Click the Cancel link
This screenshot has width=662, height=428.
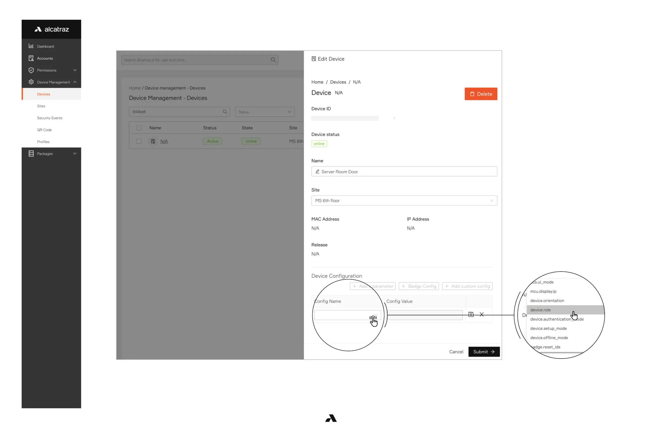click(456, 352)
